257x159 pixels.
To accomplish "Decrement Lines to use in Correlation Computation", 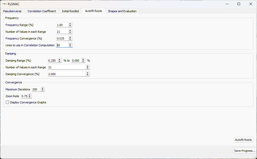I will (x=70, y=46).
